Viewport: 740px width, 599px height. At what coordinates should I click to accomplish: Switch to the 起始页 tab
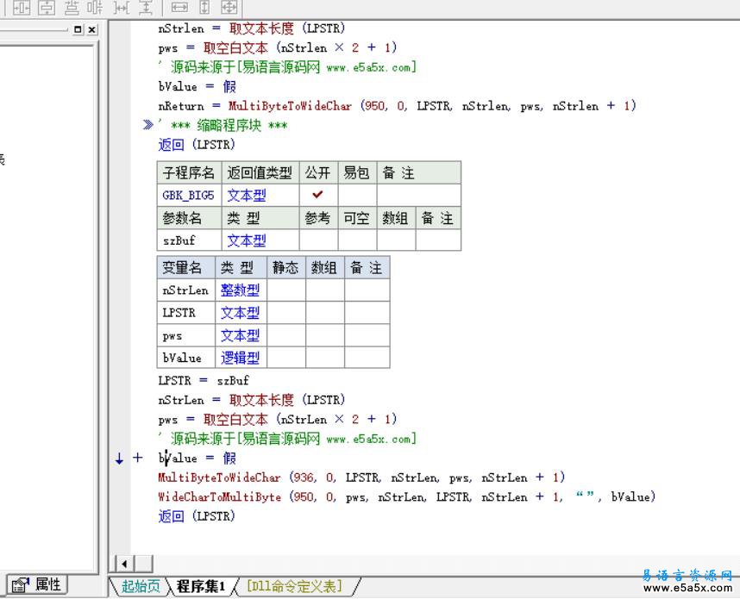(x=141, y=586)
